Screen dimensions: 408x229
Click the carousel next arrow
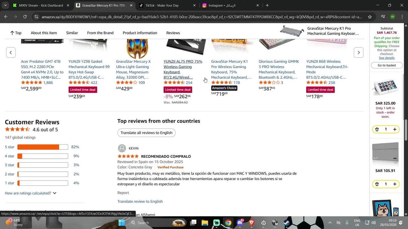pos(359,52)
